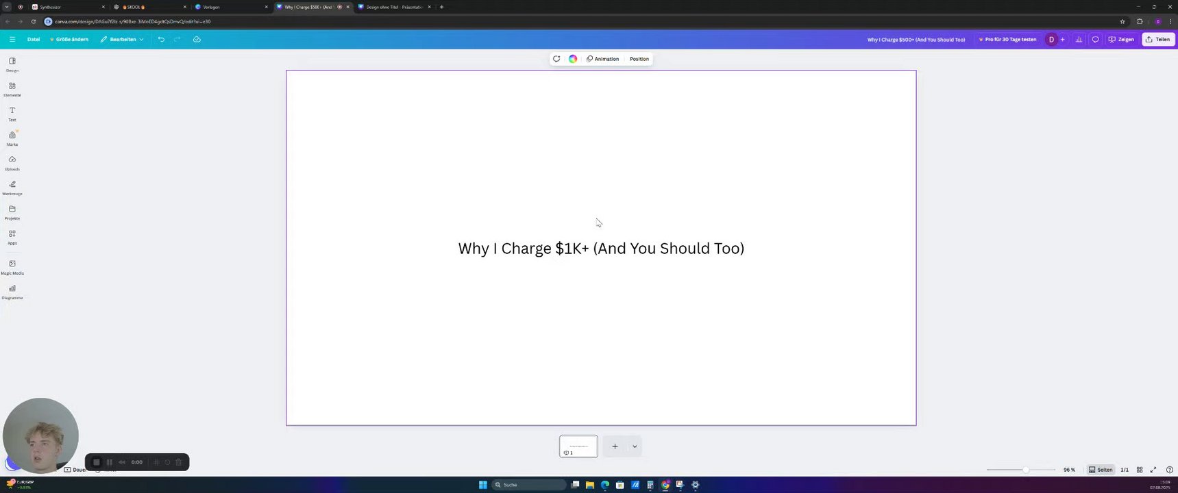This screenshot has width=1178, height=493.
Task: Click Größe ändern resize option
Action: pos(69,39)
